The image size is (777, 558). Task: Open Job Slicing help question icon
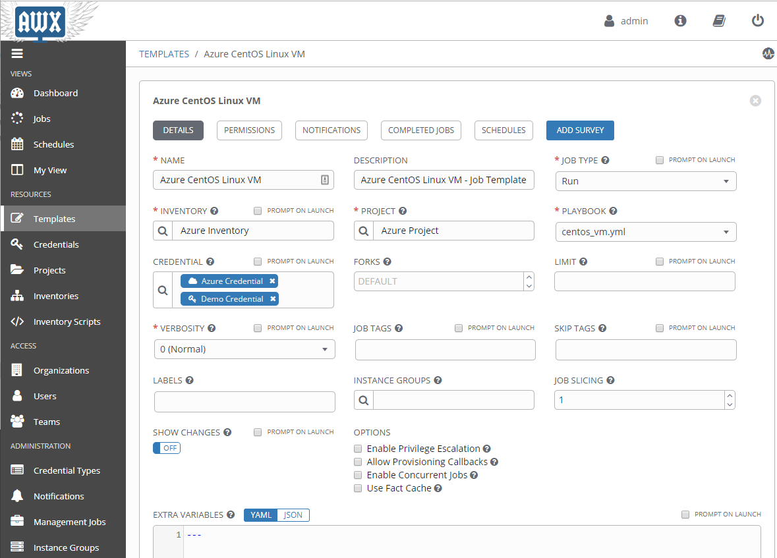tap(610, 380)
